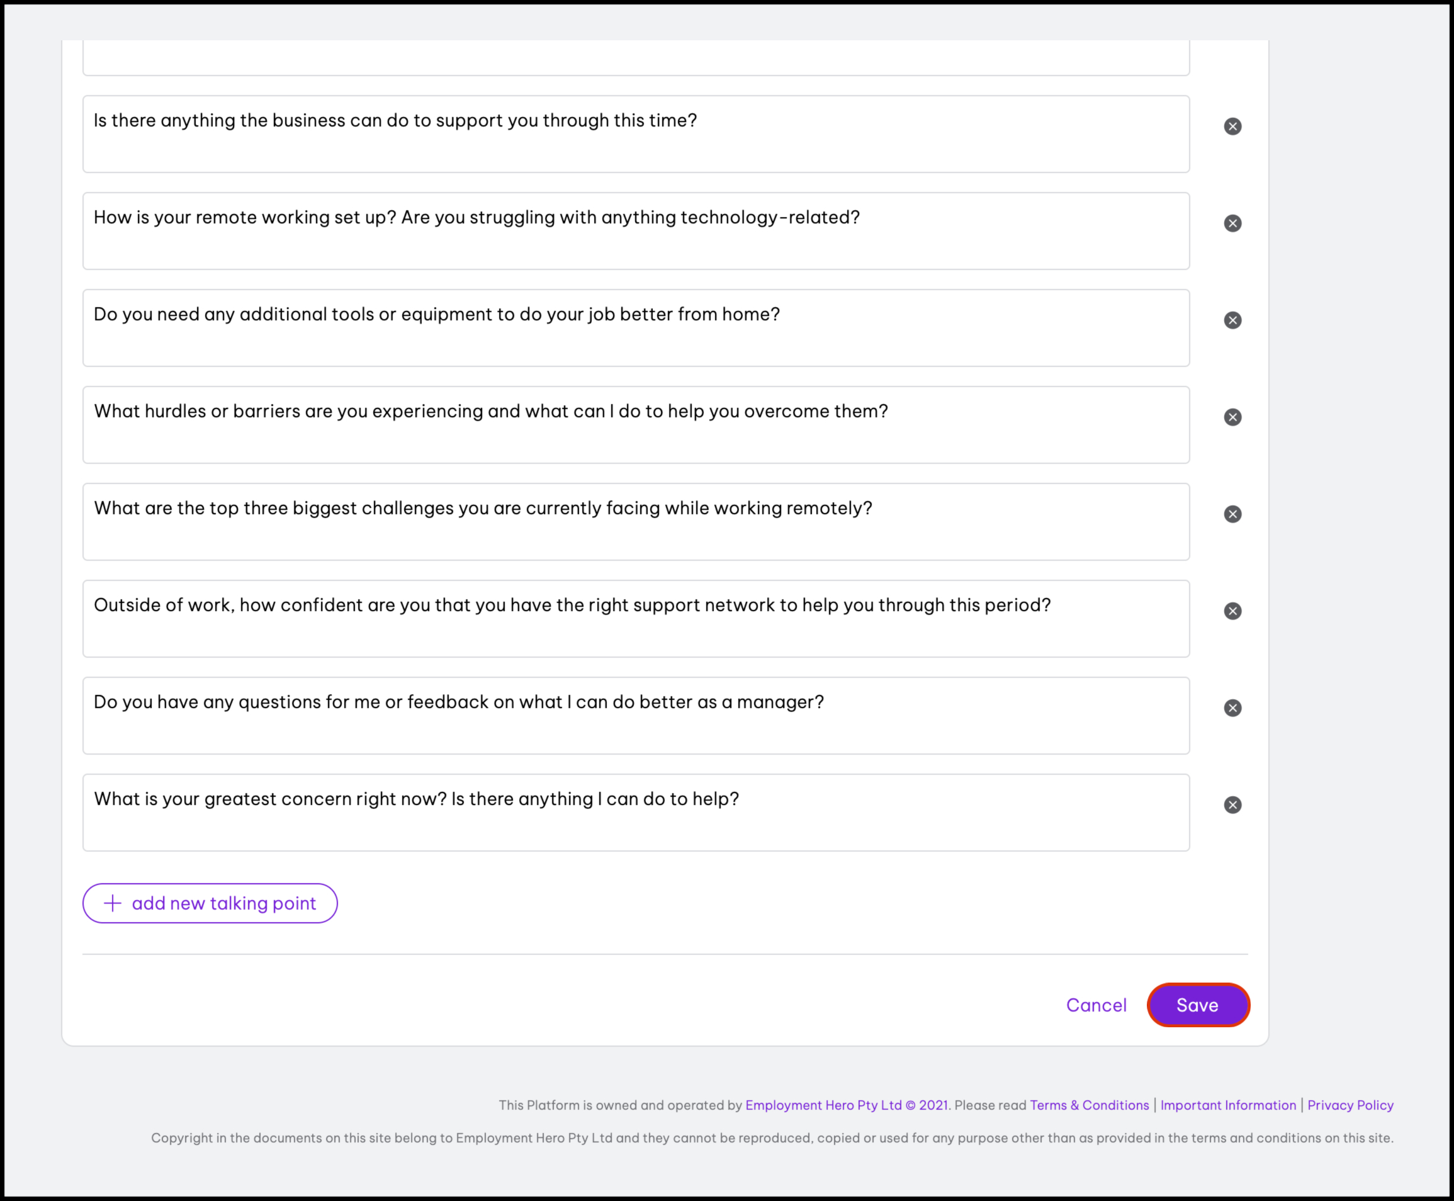1454x1201 pixels.
Task: Save the talking points
Action: point(1197,1005)
